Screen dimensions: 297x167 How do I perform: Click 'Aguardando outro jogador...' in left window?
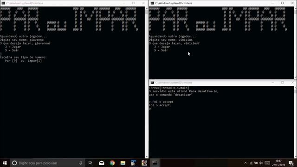click(24, 36)
